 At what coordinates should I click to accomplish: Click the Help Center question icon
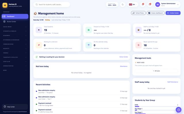[5, 107]
